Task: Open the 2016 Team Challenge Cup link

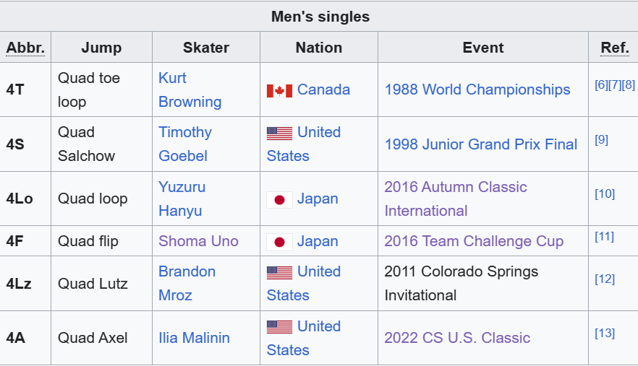Action: 474,241
